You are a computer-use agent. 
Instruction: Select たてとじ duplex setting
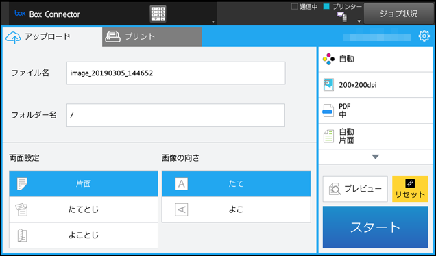[84, 209]
